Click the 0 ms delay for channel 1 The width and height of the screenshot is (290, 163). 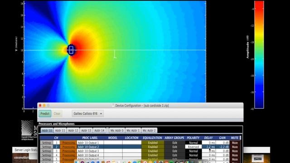(x=208, y=143)
